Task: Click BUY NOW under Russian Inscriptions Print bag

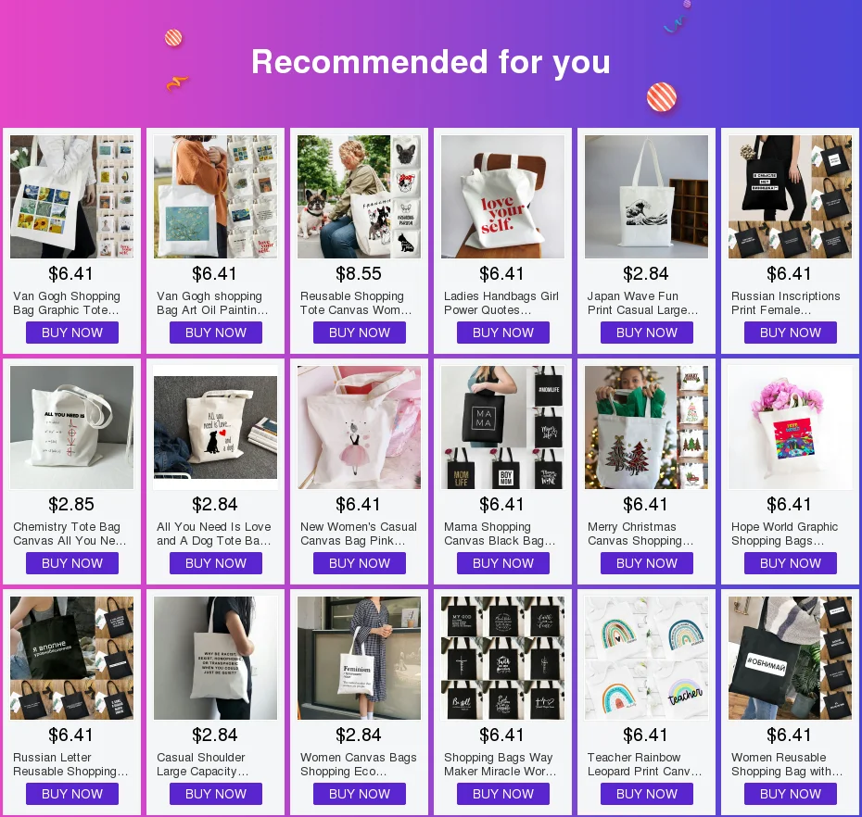Action: coord(791,333)
